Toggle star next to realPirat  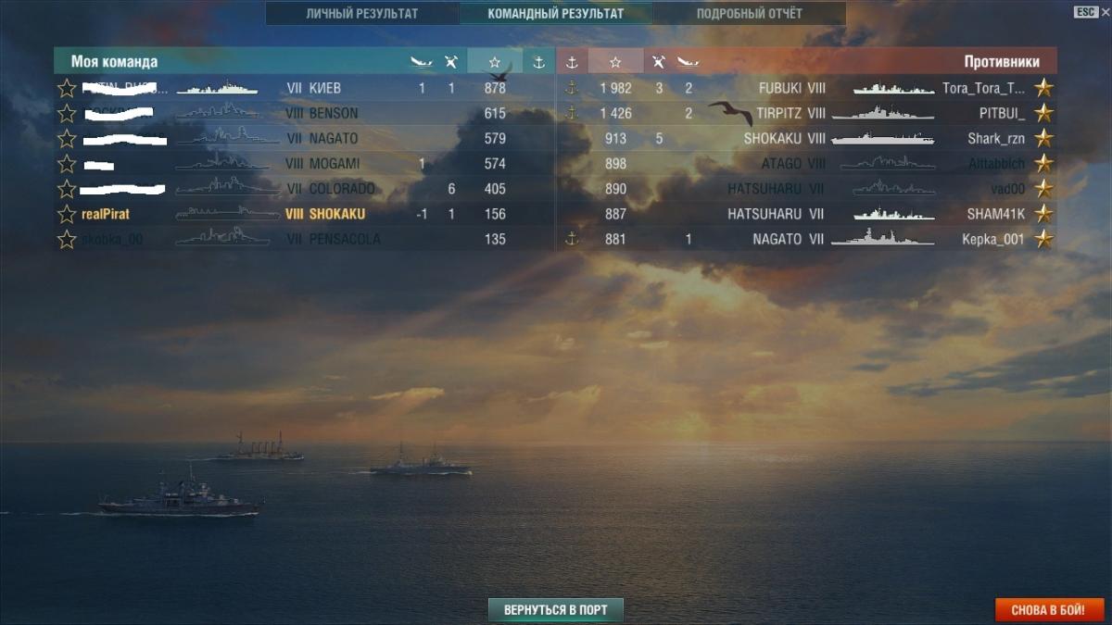67,214
